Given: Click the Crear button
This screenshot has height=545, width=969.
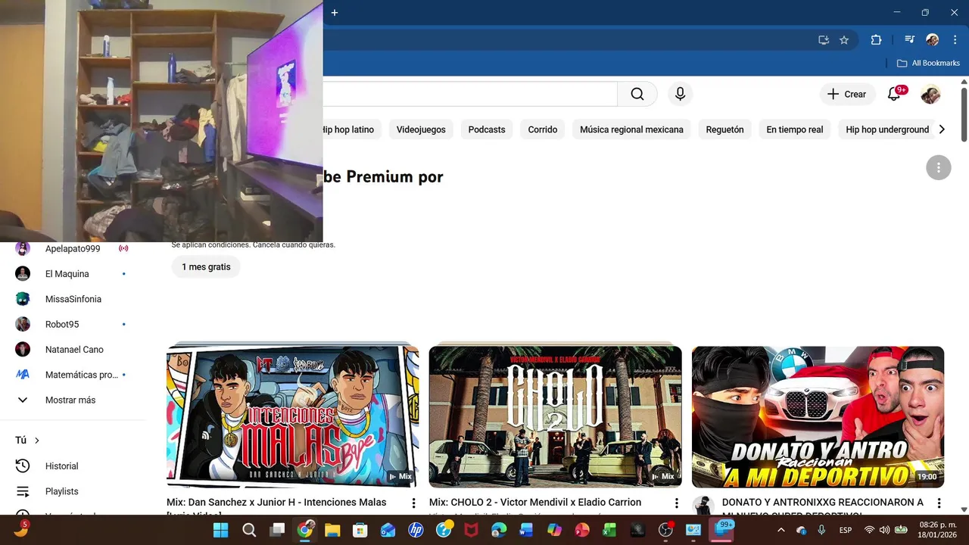Looking at the screenshot, I should tap(847, 95).
